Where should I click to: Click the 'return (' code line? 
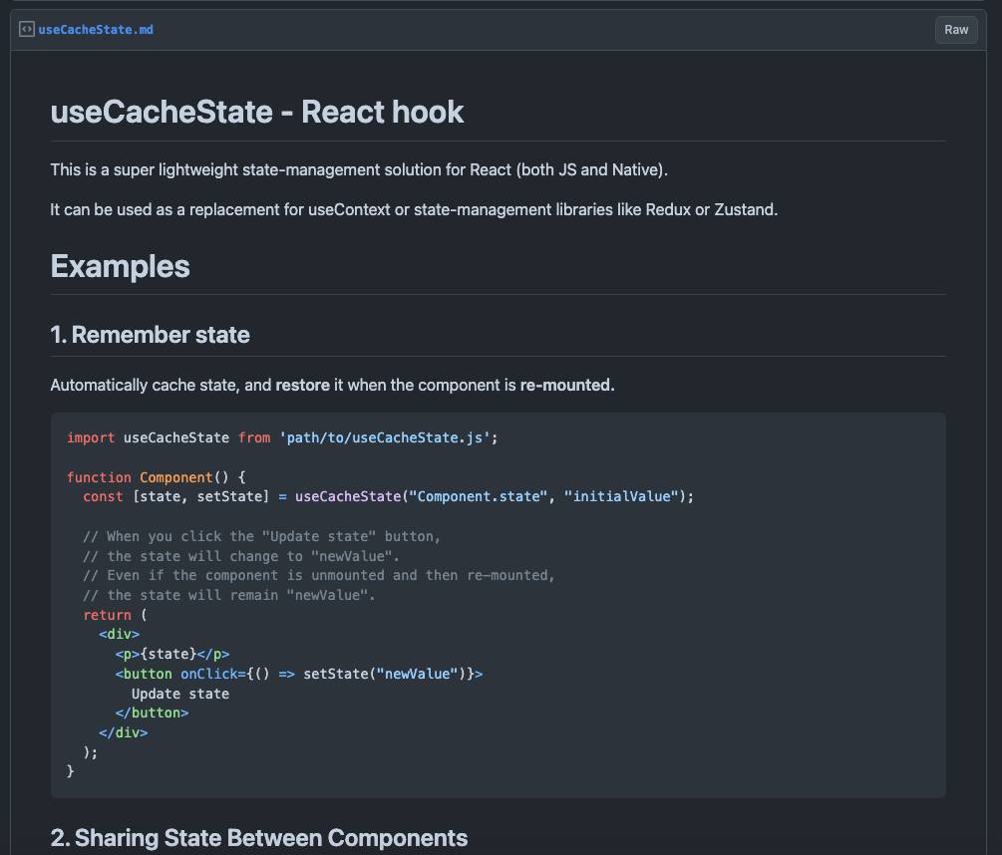coord(115,615)
